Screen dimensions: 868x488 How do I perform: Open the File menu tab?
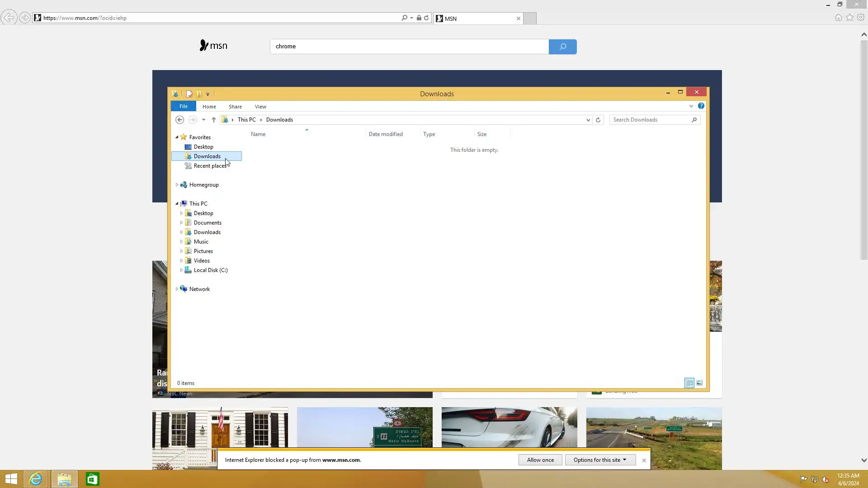tap(183, 106)
